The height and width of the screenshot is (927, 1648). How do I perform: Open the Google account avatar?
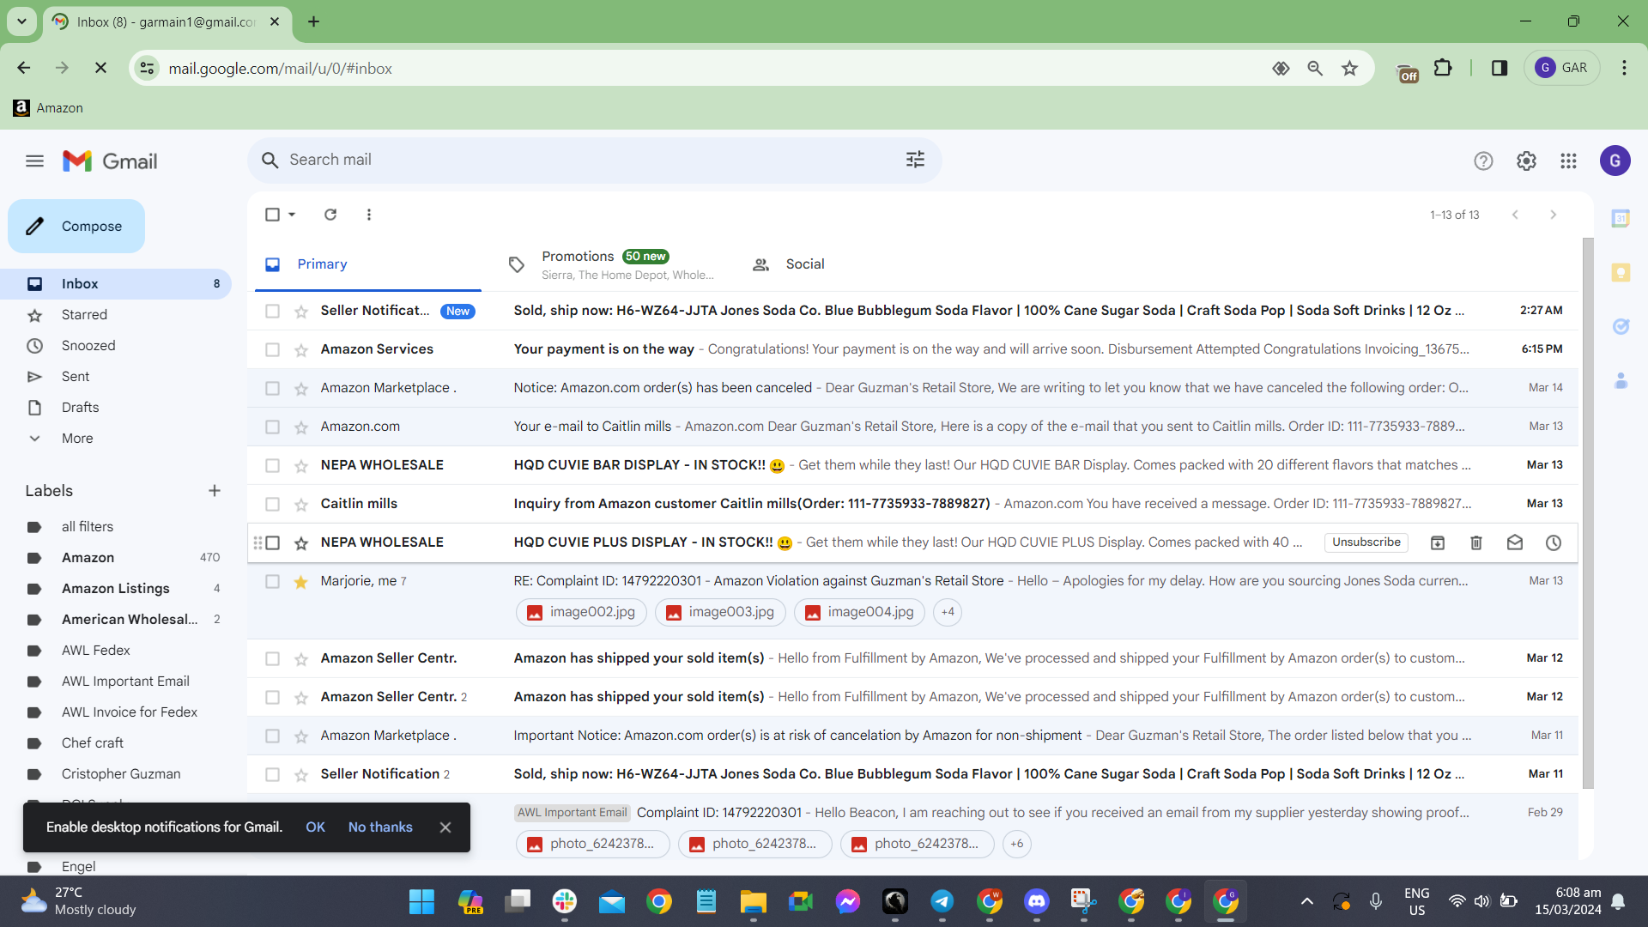click(x=1615, y=161)
